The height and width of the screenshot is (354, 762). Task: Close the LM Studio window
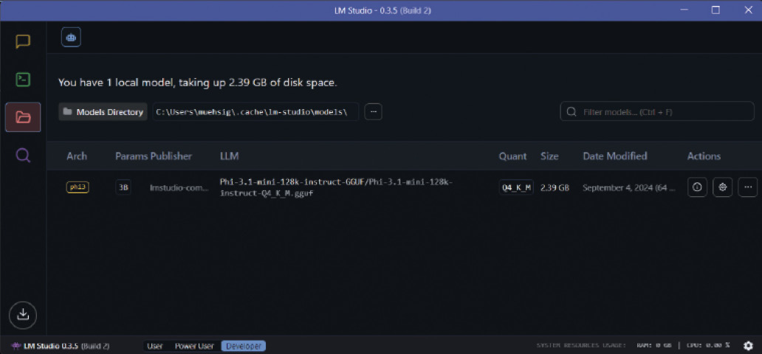(749, 10)
